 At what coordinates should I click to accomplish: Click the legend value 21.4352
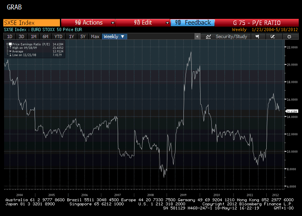pyautogui.click(x=58, y=48)
